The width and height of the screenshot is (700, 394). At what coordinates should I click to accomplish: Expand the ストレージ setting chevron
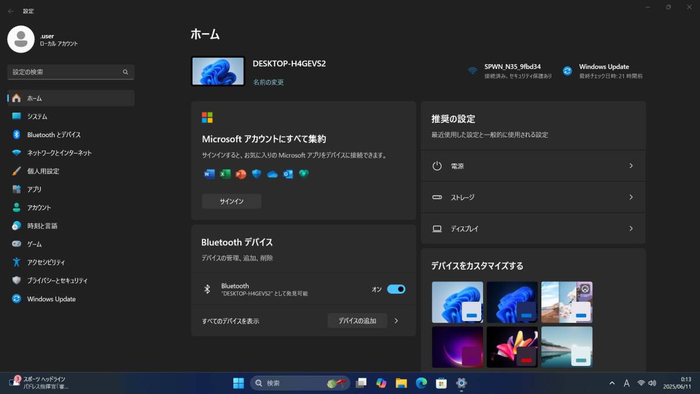pos(631,197)
